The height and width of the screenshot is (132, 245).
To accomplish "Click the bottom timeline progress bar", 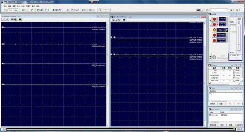I will pyautogui.click(x=120, y=129).
